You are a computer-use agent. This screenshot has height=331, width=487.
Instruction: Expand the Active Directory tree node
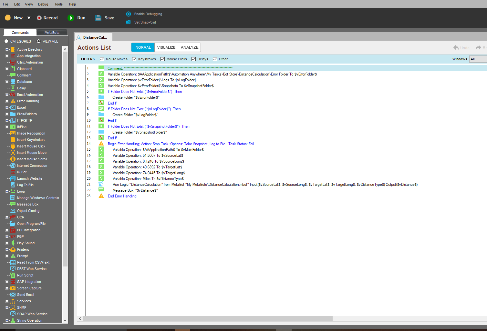point(7,49)
